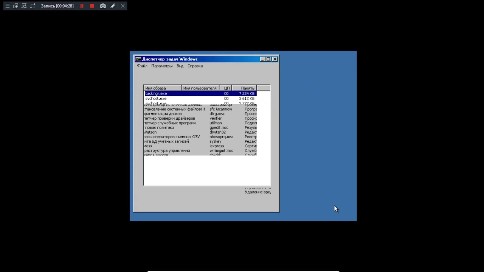The height and width of the screenshot is (272, 484).
Task: Open the recorder hamburger menu
Action: 7,6
